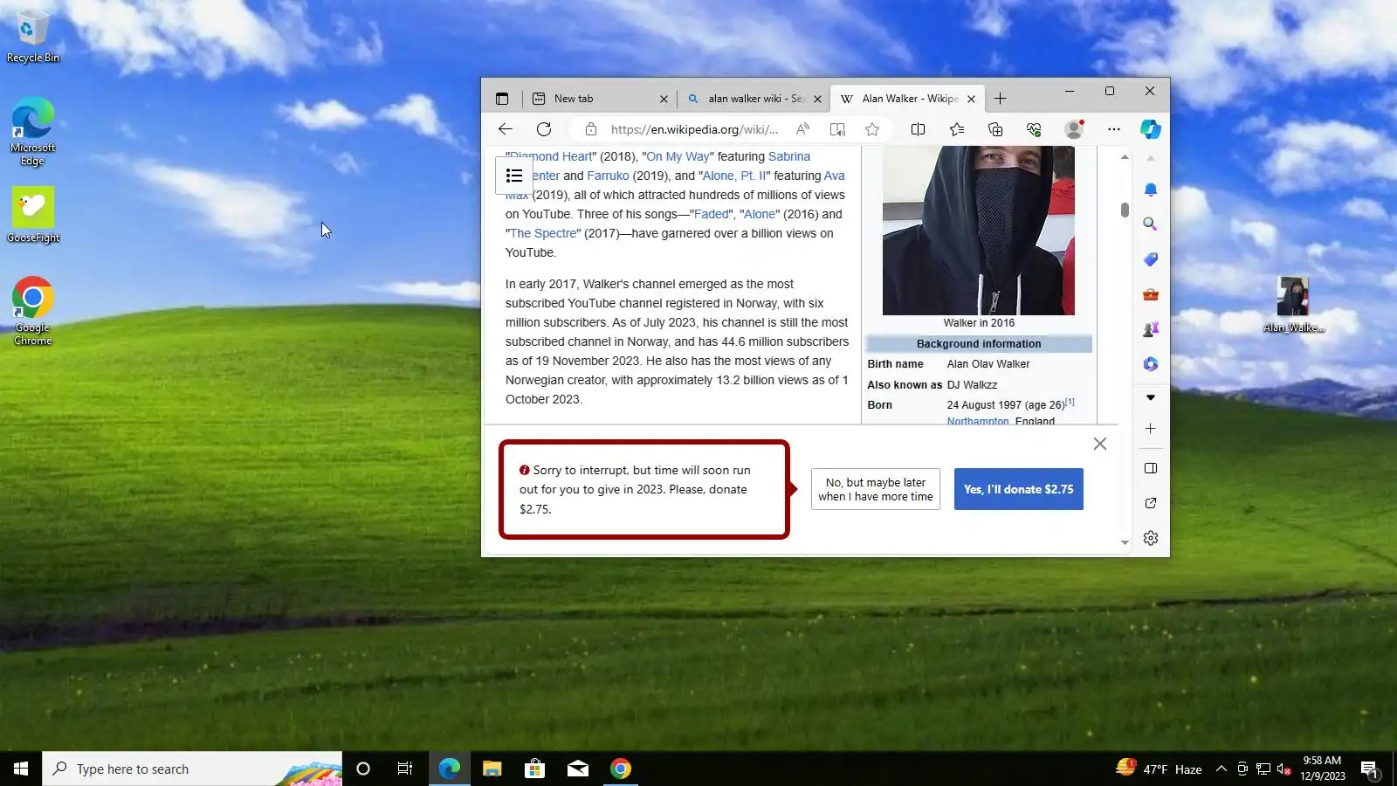Screen dimensions: 1397x786
Task: Open the Favorites list
Action: (957, 129)
